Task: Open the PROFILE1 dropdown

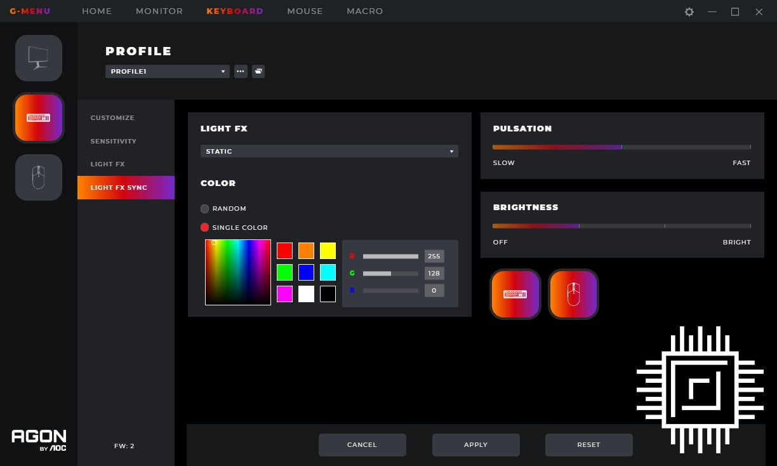Action: (167, 72)
